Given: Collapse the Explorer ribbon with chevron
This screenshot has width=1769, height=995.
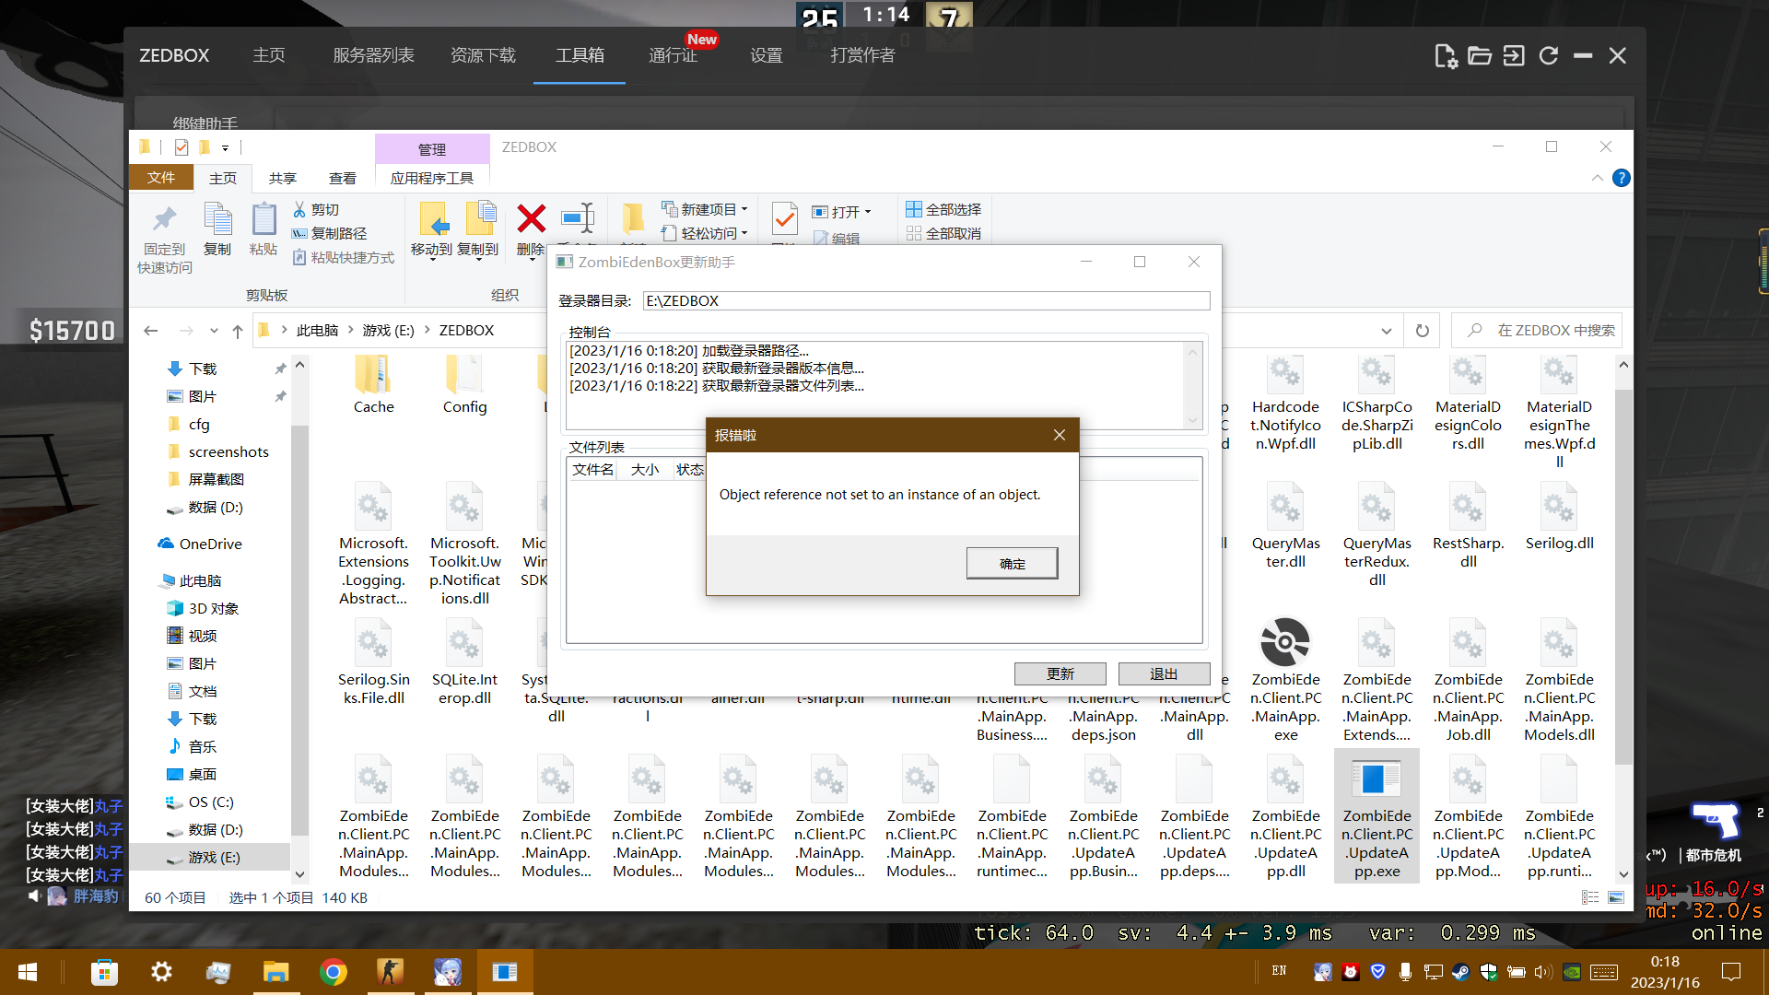Looking at the screenshot, I should pyautogui.click(x=1597, y=178).
